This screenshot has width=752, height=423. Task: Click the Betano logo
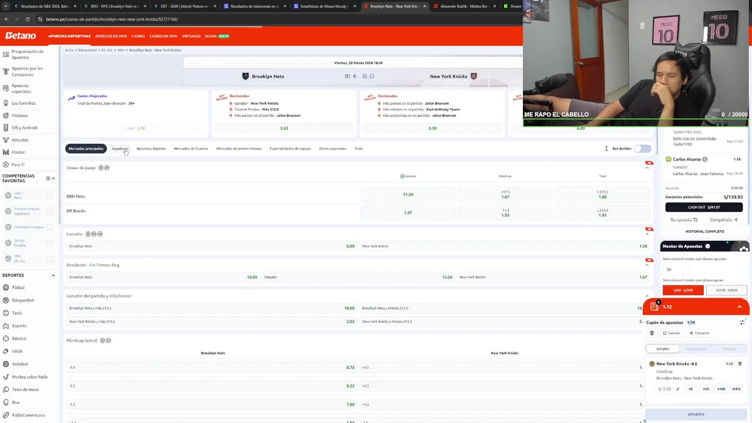click(x=21, y=36)
